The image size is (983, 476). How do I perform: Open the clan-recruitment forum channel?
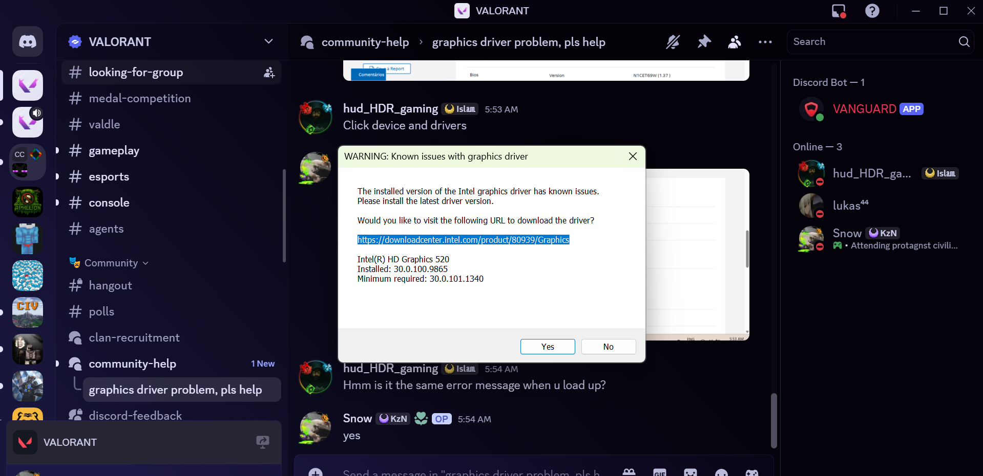coord(171,337)
